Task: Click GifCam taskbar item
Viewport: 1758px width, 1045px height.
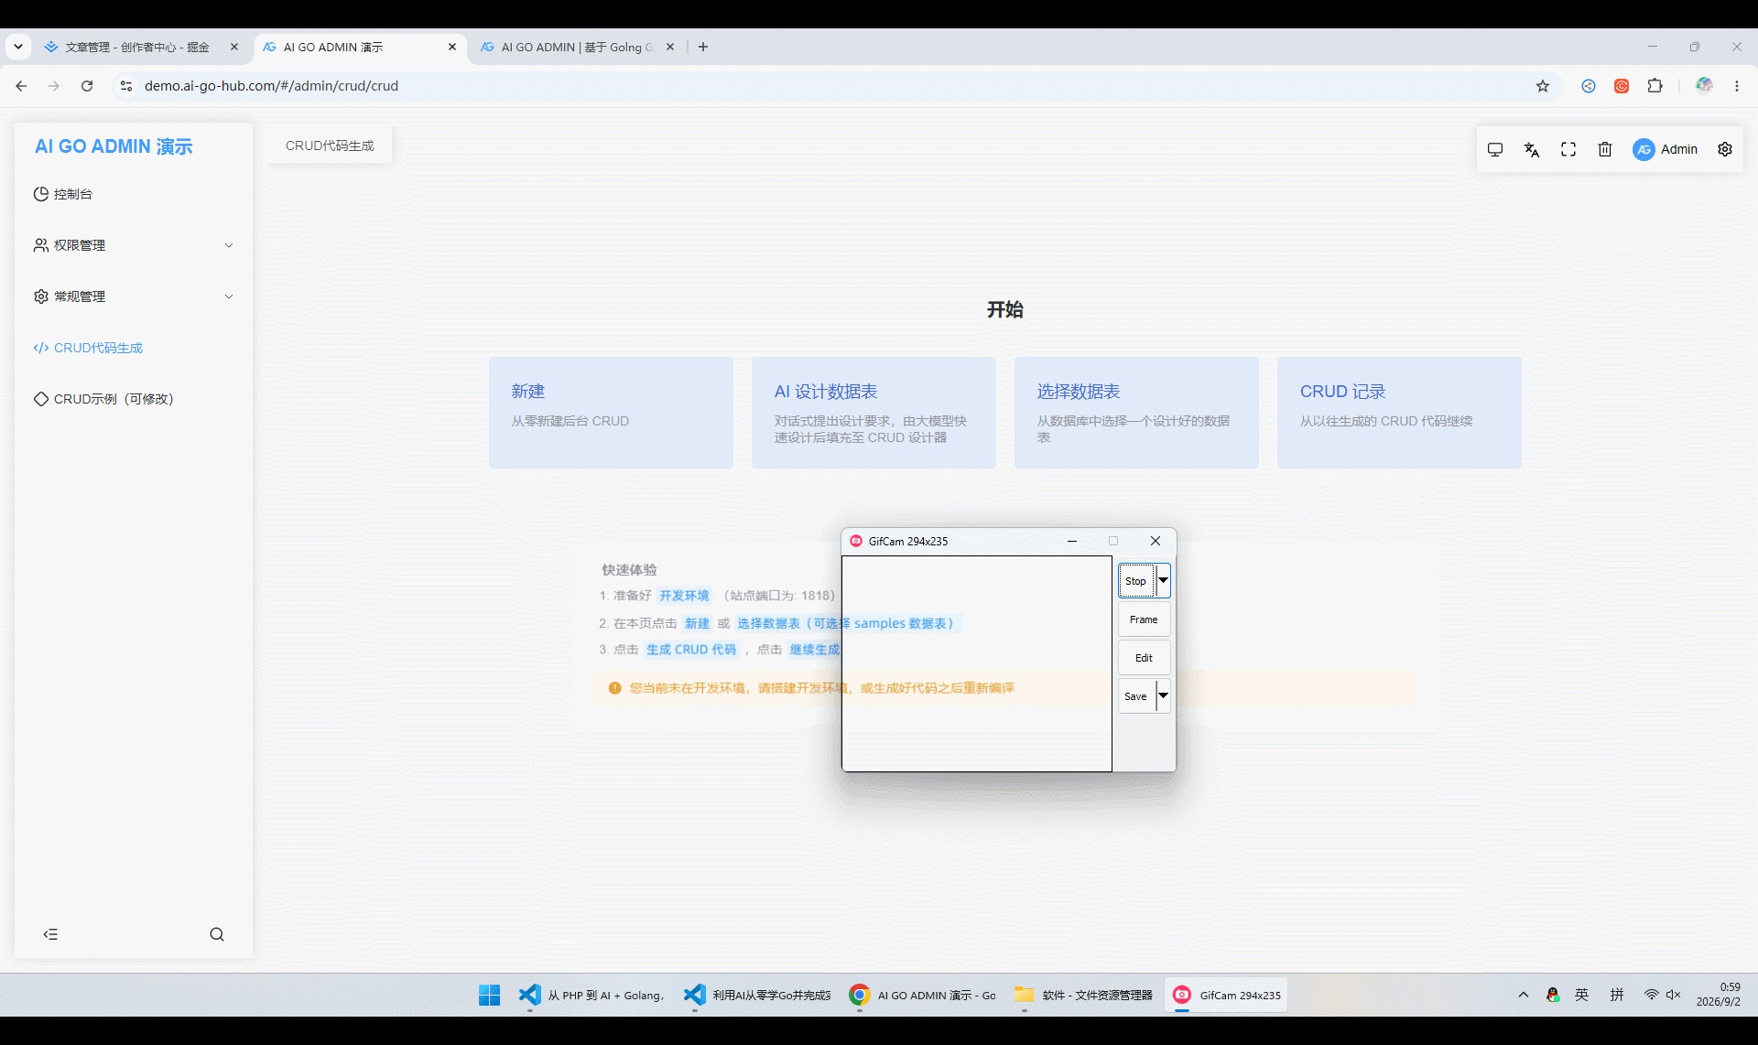Action: tap(1226, 996)
